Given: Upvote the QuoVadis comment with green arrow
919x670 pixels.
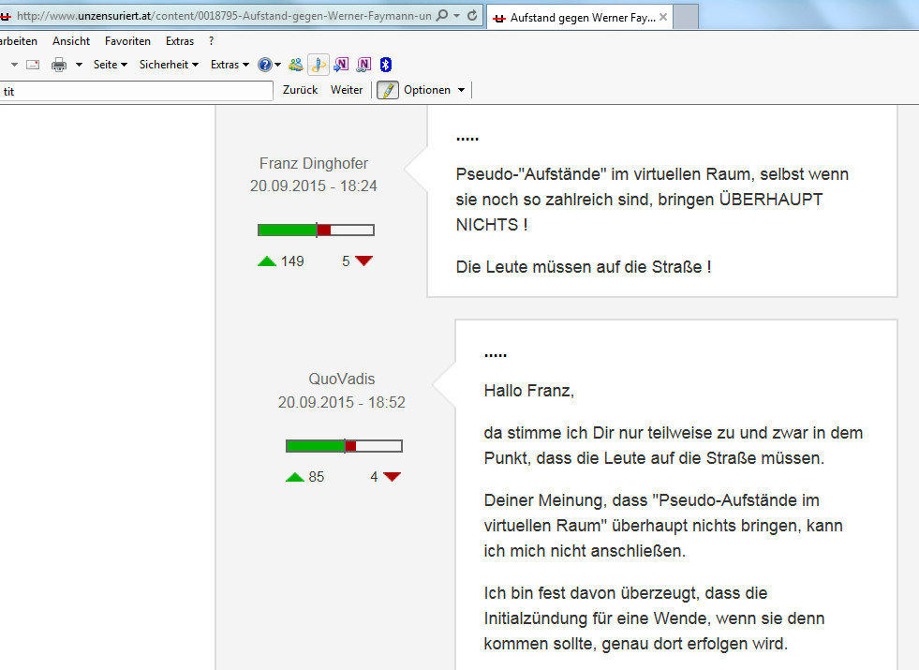Looking at the screenshot, I should click(x=295, y=477).
